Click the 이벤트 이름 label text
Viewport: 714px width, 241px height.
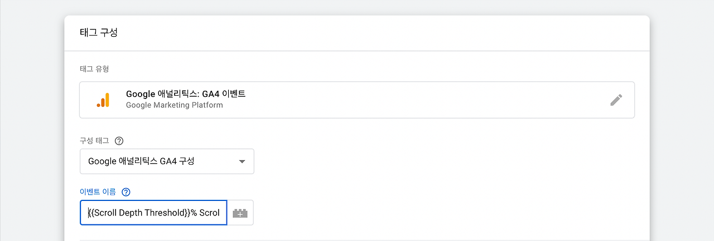pyautogui.click(x=98, y=192)
